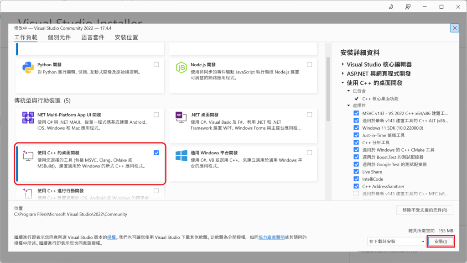Enable the Python 開發 workload checkbox

[x=156, y=64]
